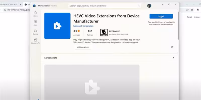Click the Microsoft Store logo icon
The height and width of the screenshot is (100, 201).
[34, 6]
